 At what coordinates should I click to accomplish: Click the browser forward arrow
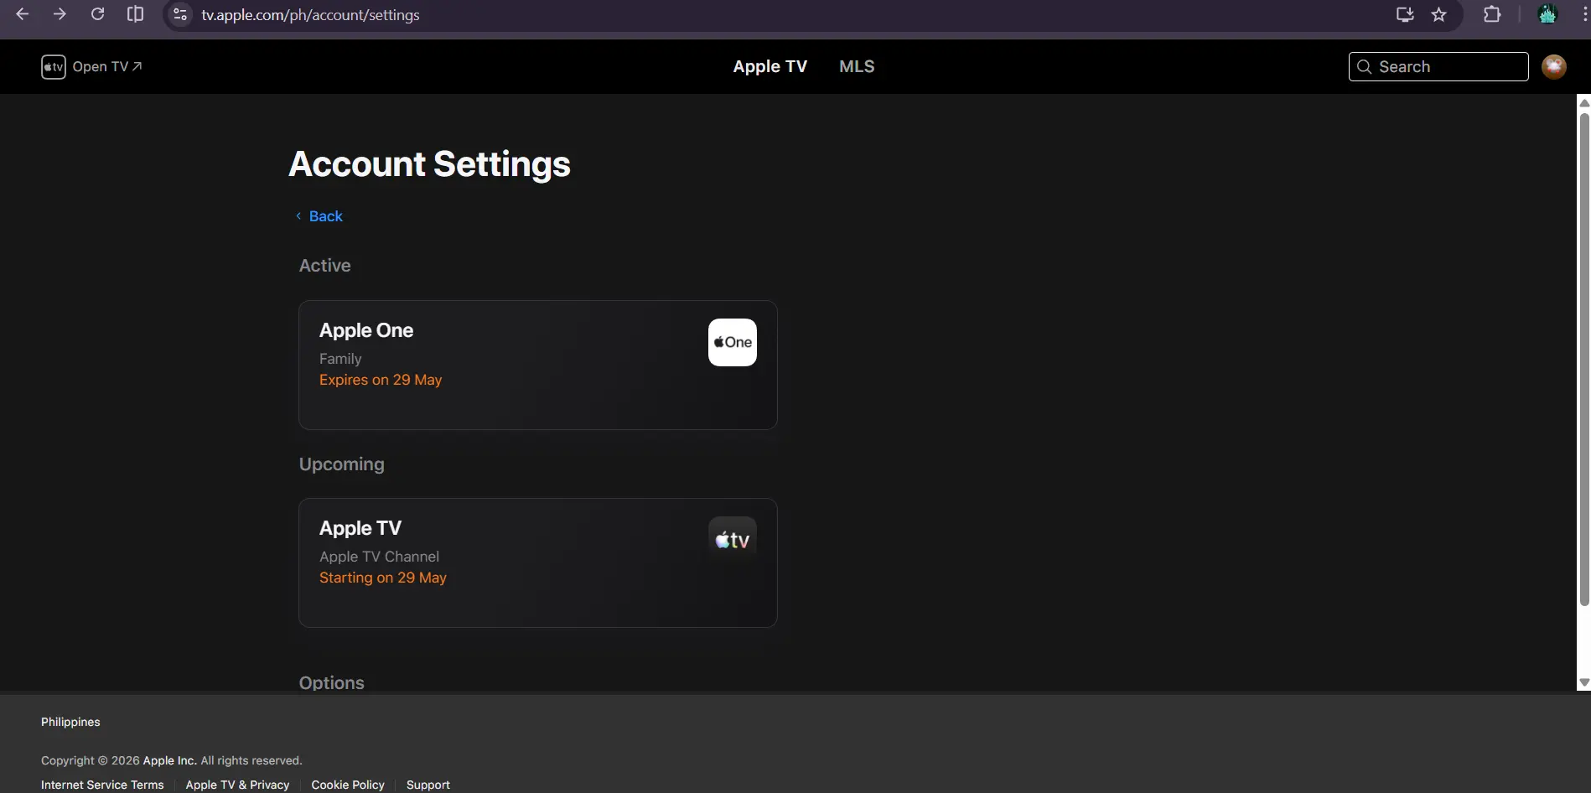(x=60, y=14)
